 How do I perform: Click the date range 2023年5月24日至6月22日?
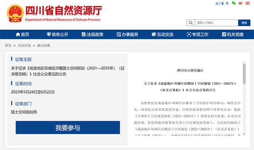(x=33, y=92)
